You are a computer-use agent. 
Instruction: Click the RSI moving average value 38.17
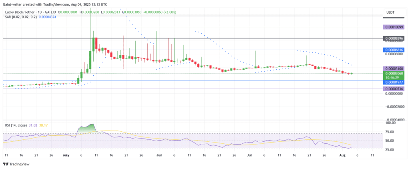(x=43, y=125)
